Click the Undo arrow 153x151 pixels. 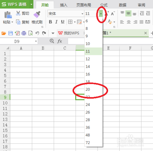coord(37,33)
